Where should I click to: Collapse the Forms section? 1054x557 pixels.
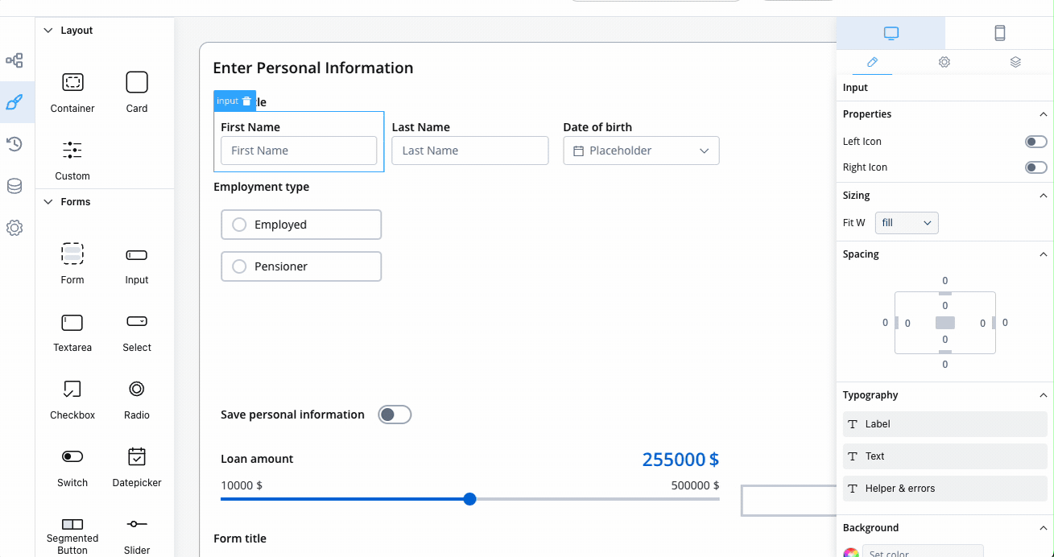[48, 202]
